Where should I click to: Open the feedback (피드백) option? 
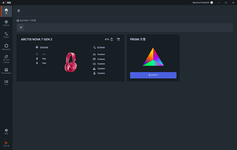(6, 144)
